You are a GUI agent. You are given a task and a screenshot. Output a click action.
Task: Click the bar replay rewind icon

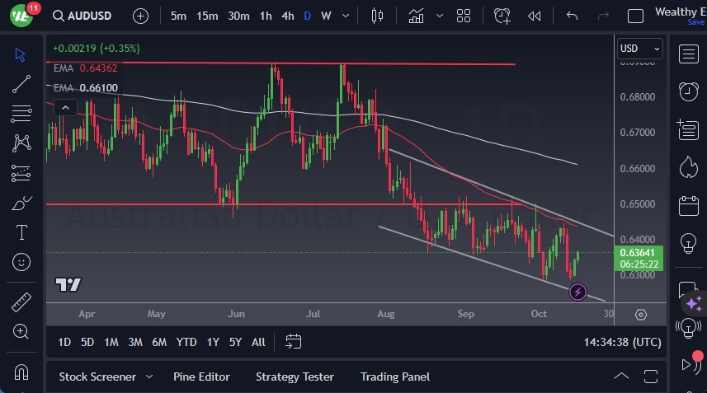(535, 16)
